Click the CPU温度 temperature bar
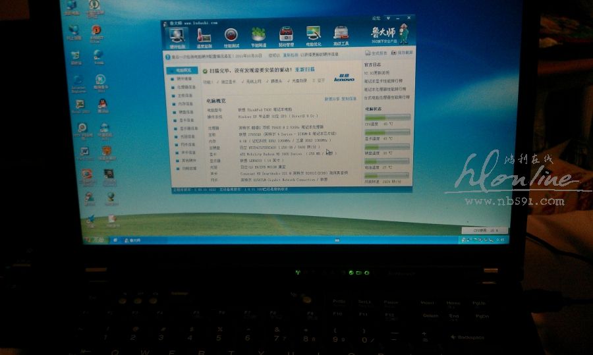 click(387, 118)
